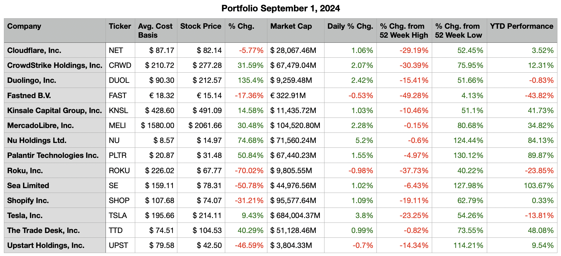Select Nu Holdings daily change 5.2%
Image resolution: width=561 pixels, height=256 pixels.
(x=364, y=141)
